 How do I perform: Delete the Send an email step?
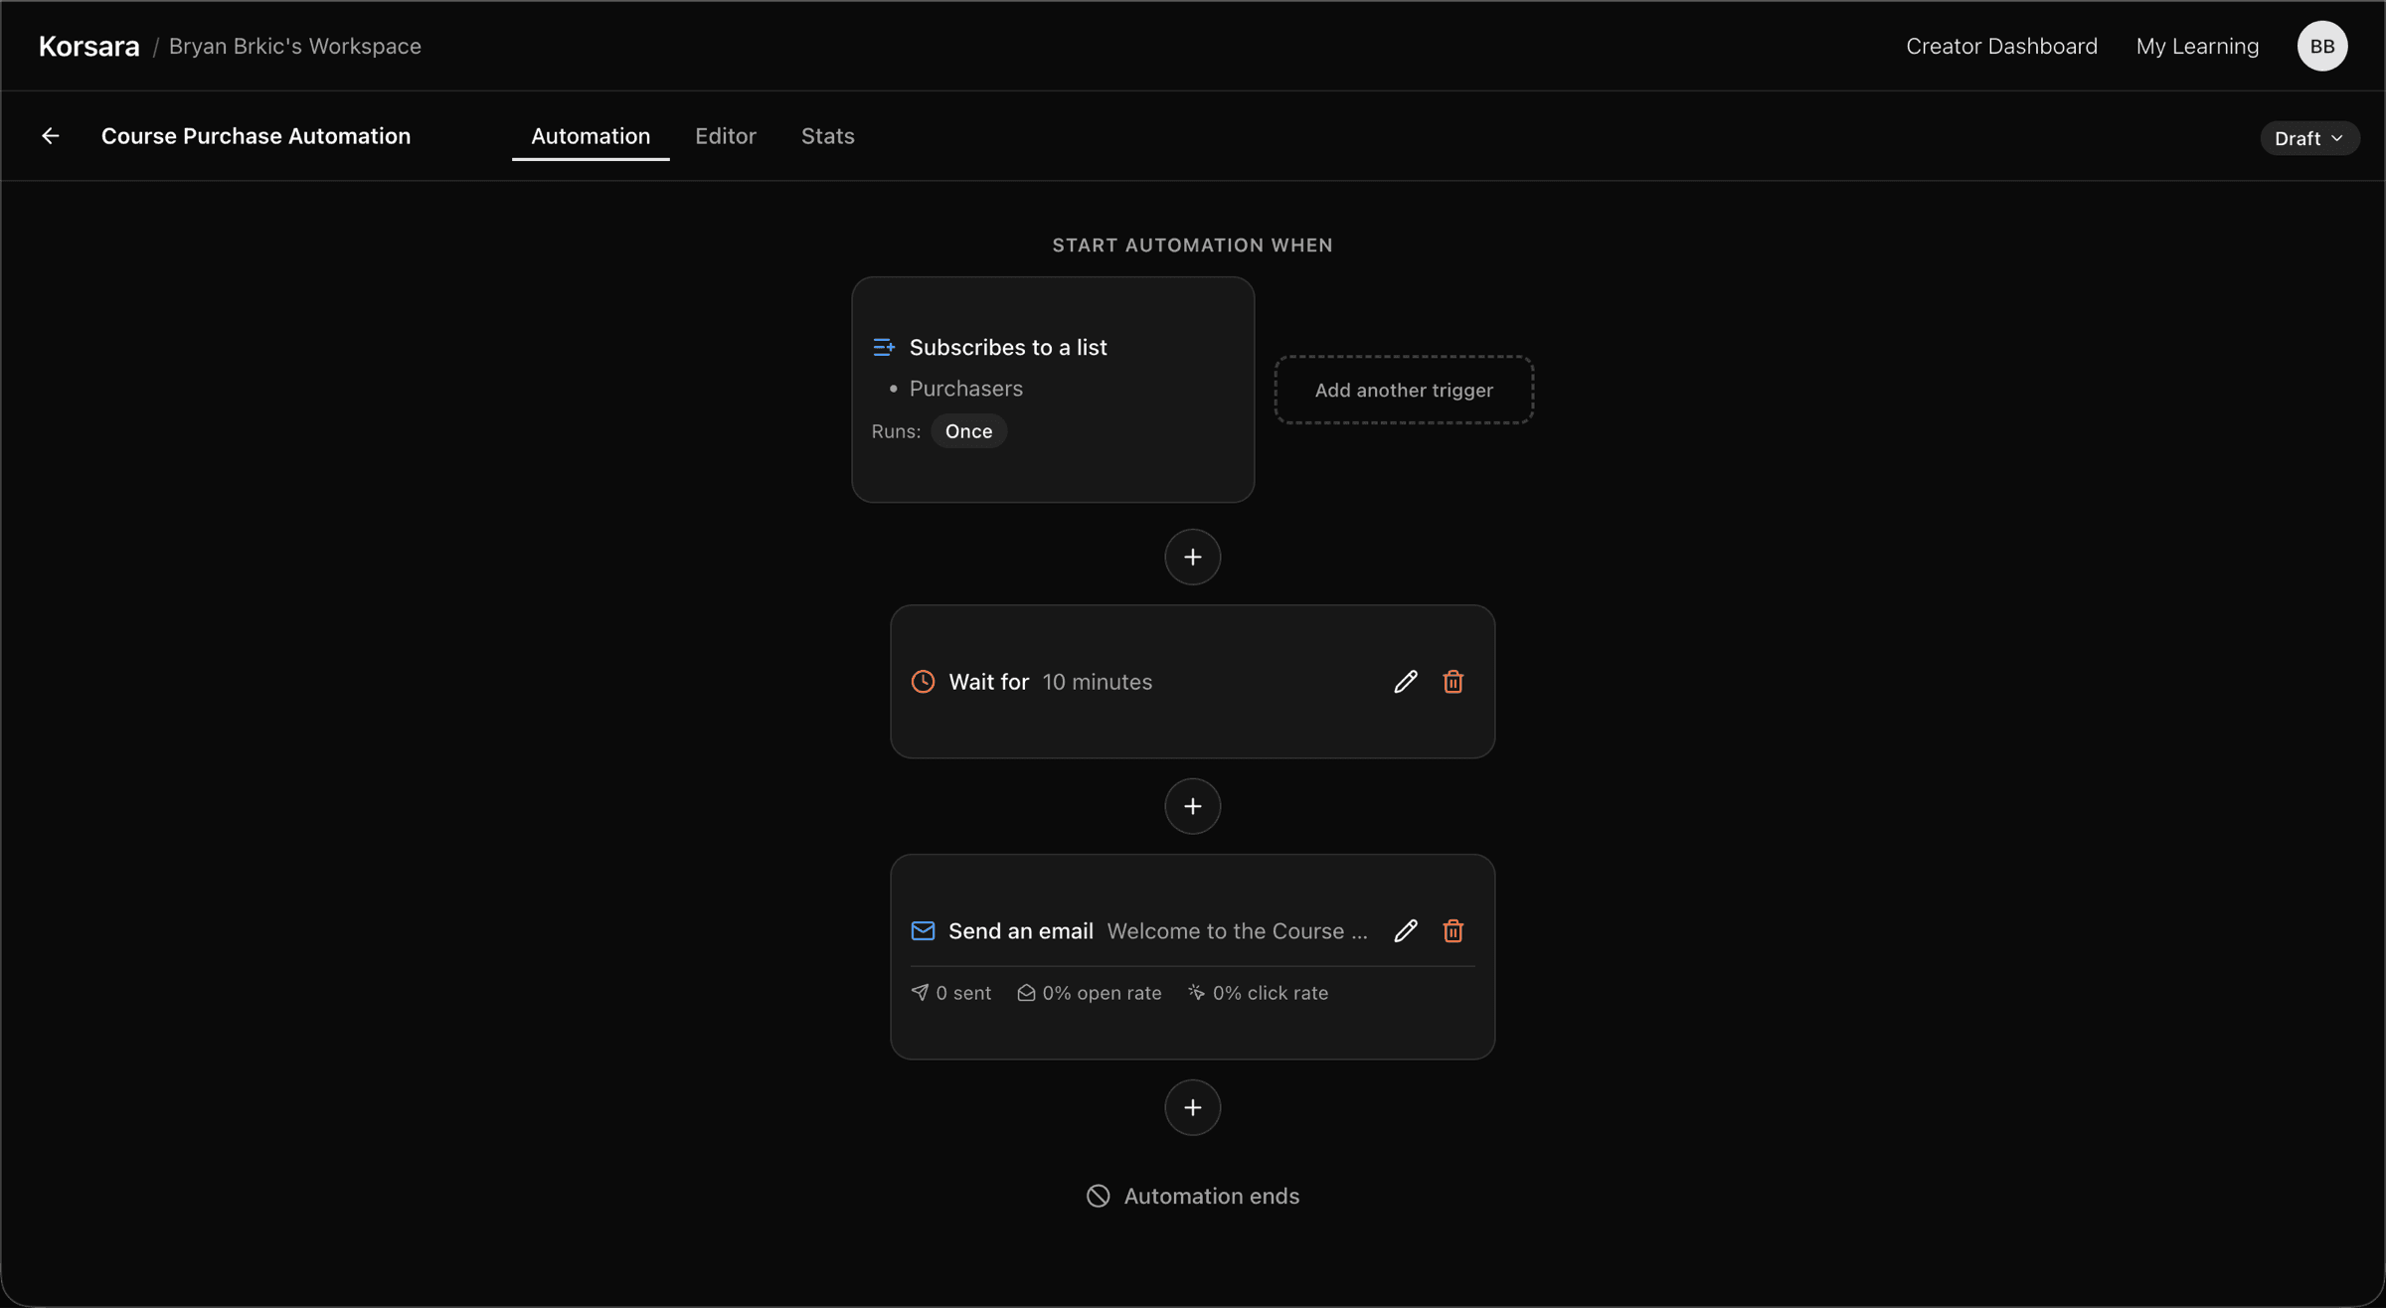(x=1452, y=931)
